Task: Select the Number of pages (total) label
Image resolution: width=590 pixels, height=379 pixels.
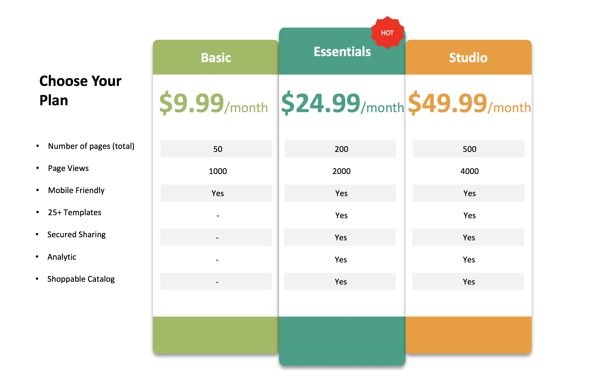Action: 91,146
